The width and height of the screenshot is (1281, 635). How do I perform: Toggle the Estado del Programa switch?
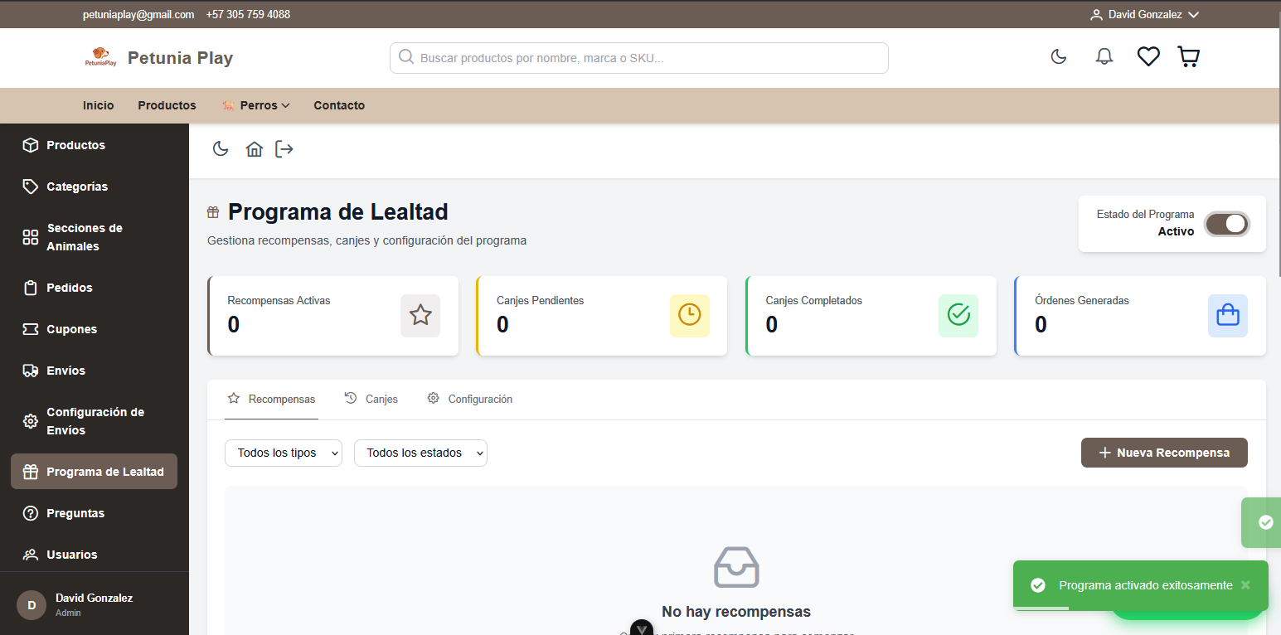tap(1226, 224)
